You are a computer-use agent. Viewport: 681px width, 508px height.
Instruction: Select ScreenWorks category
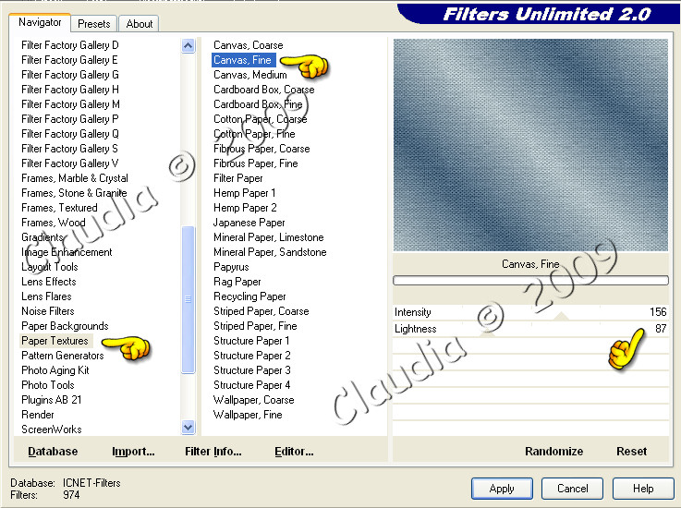click(51, 429)
